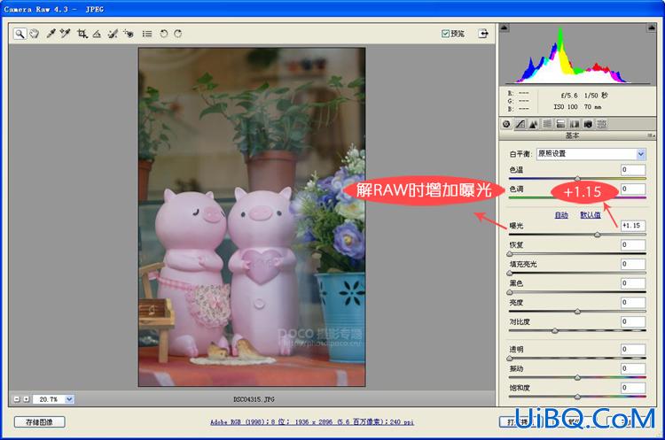Select the Zoom tool in Camera Raw toolbar
The height and width of the screenshot is (440, 665).
coord(20,34)
